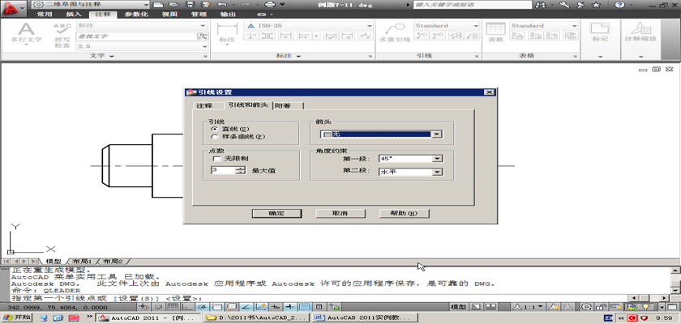Switch to the 布局1 layout tab
The image size is (681, 324).
coord(83,262)
